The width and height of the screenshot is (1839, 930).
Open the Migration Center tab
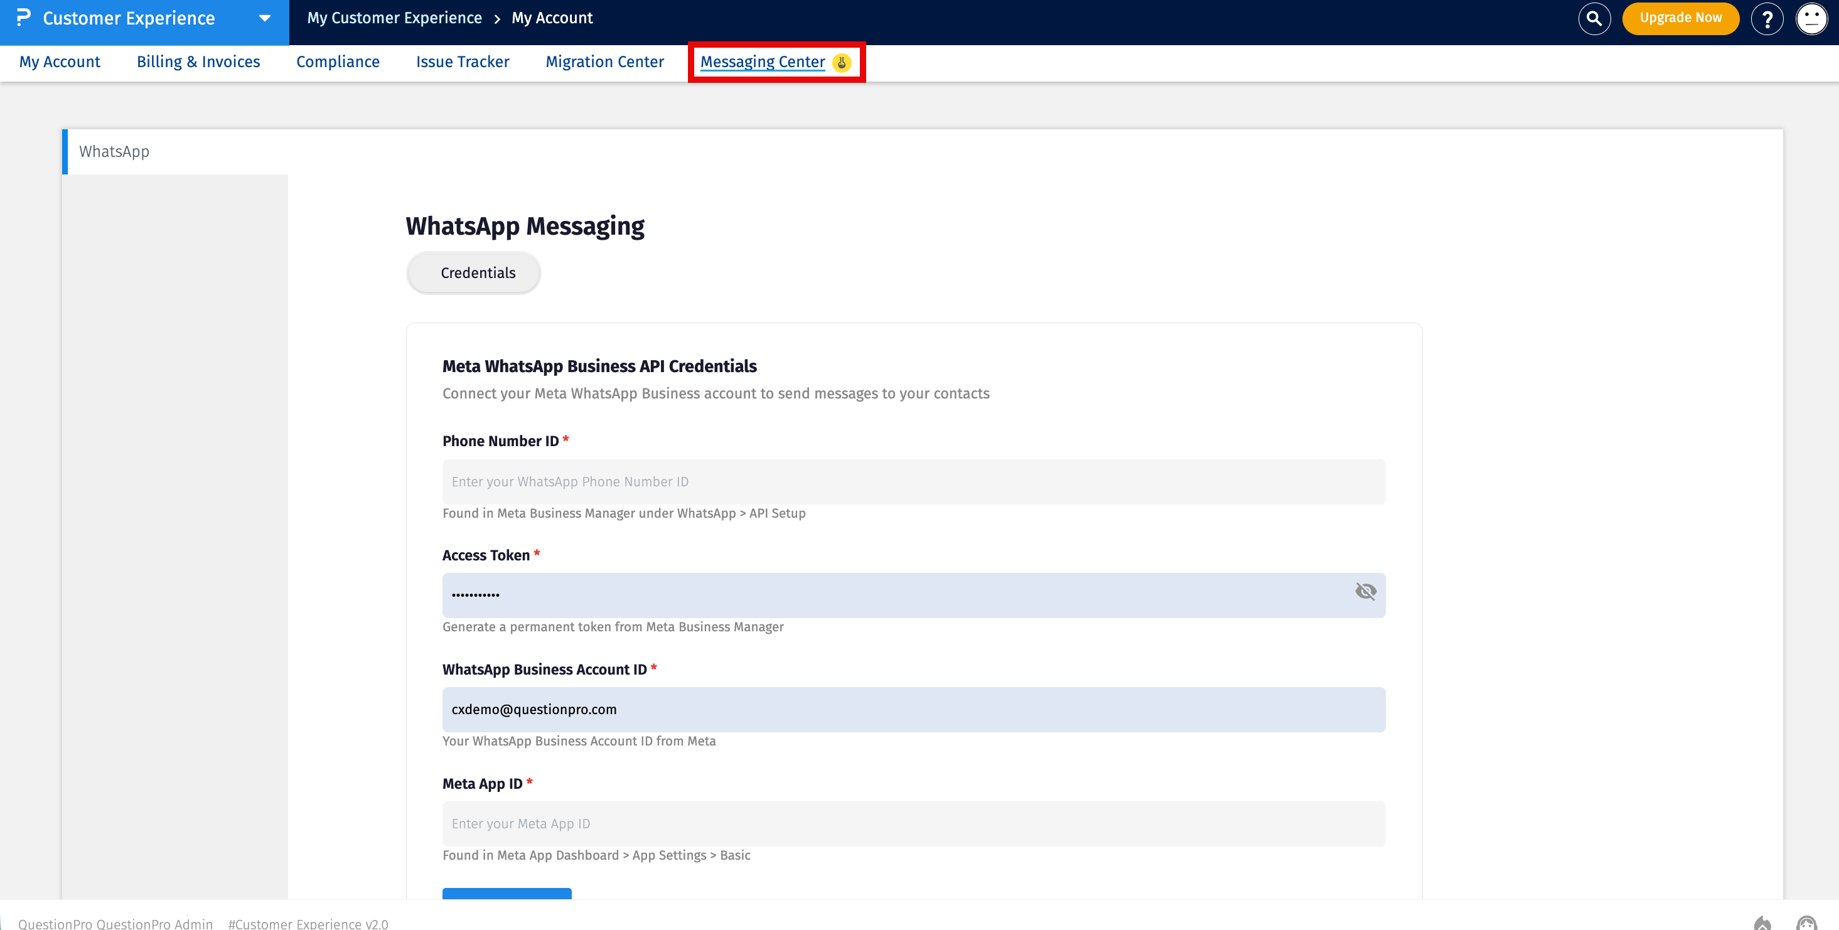pos(604,62)
